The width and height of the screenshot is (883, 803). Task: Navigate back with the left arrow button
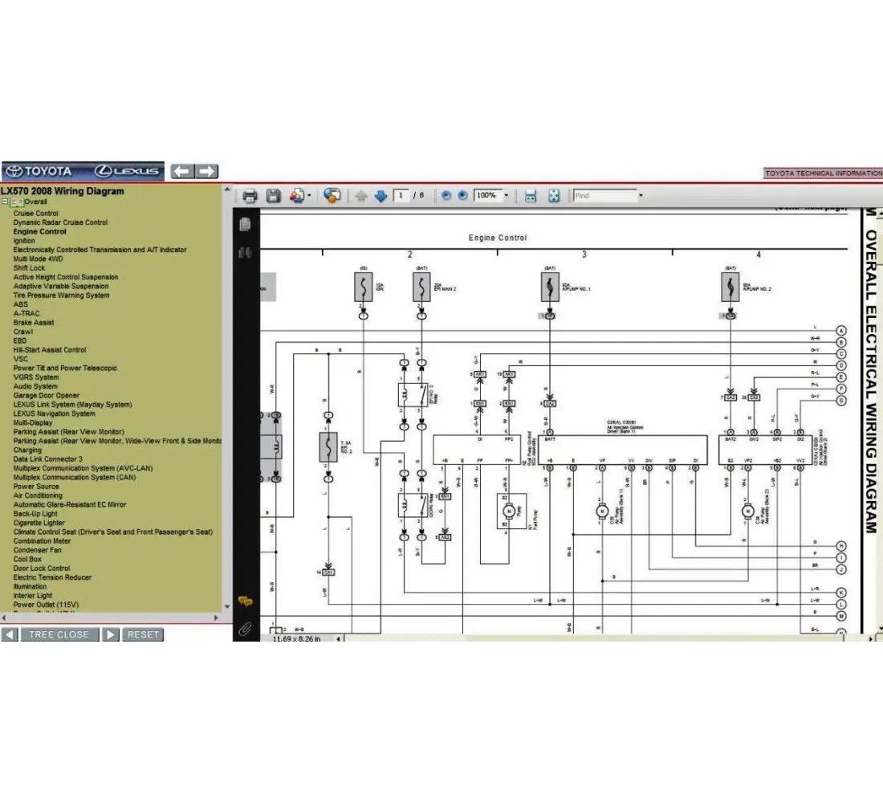(x=182, y=171)
